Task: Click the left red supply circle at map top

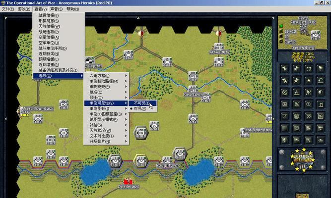Action: coord(141,33)
